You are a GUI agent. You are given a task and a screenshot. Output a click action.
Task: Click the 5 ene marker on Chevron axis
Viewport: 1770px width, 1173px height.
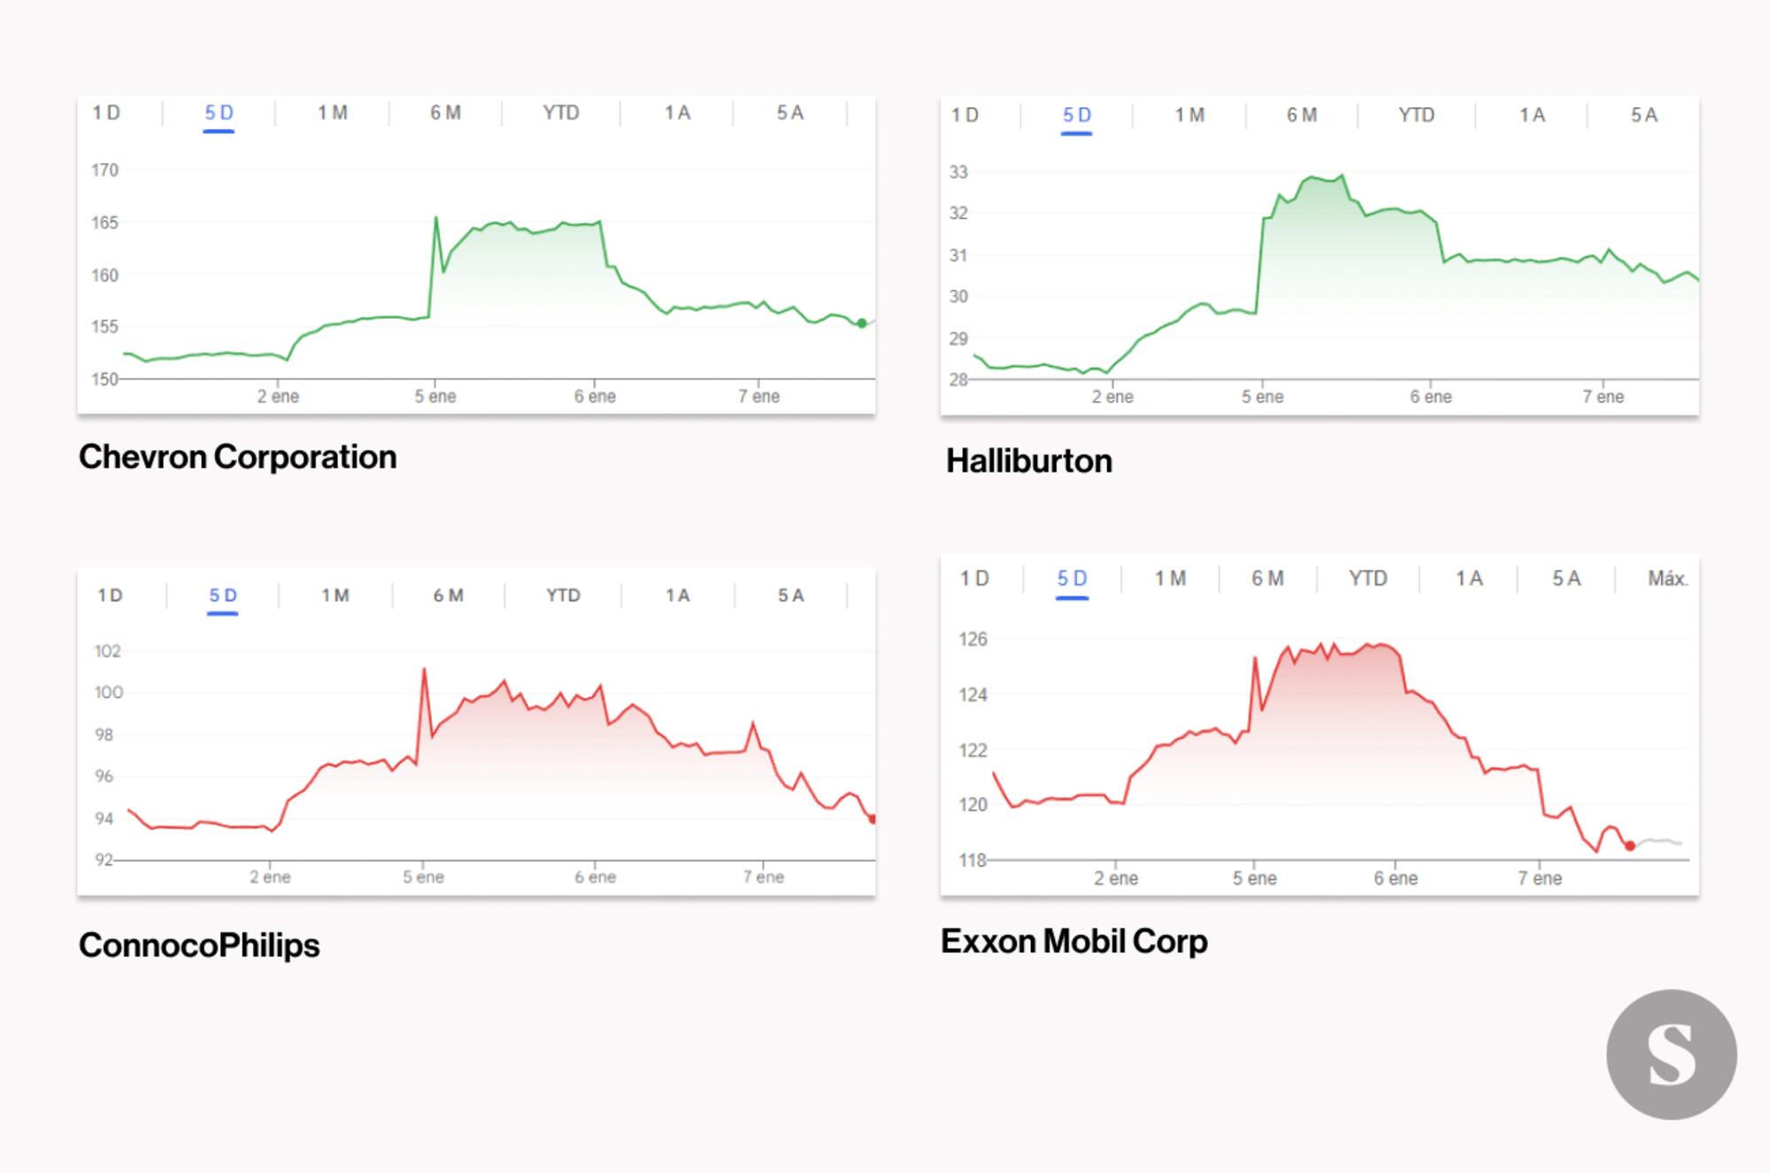pyautogui.click(x=435, y=396)
